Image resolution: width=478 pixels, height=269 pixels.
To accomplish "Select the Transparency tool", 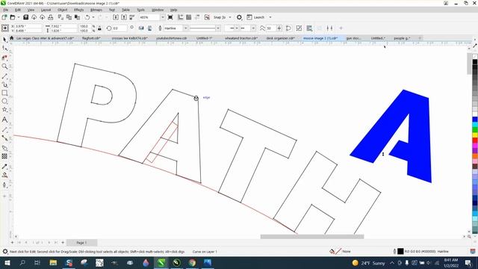I will [4, 156].
